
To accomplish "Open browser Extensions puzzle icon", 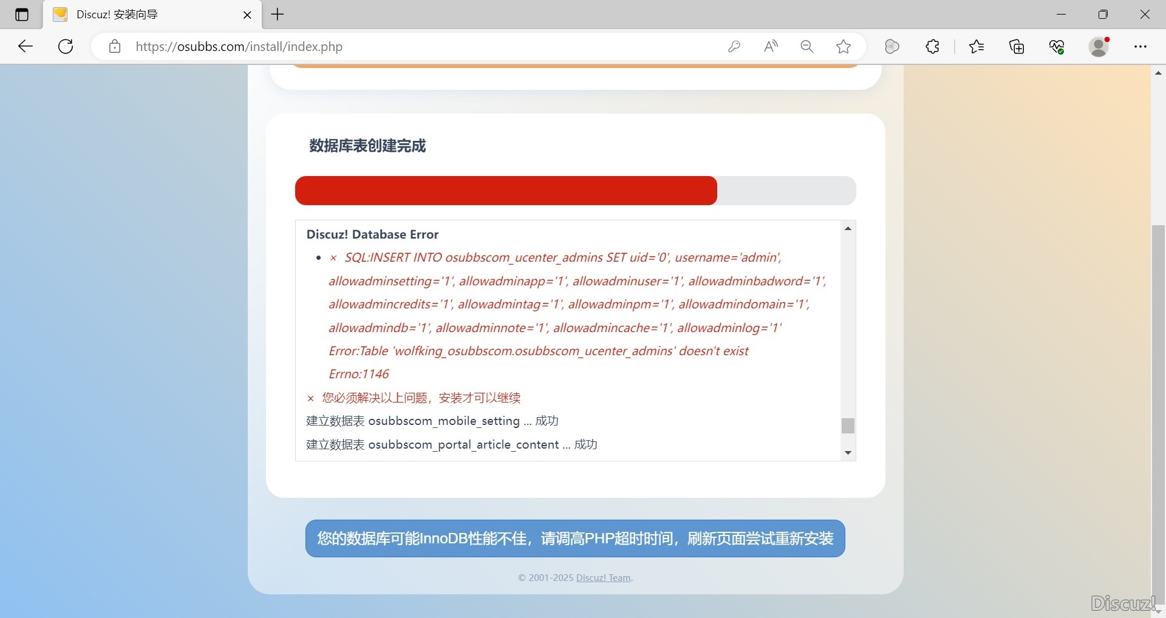I will (x=933, y=47).
